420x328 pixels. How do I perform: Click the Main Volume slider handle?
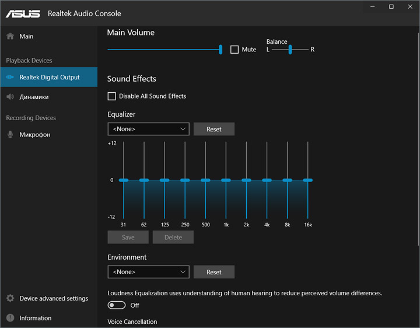point(220,50)
